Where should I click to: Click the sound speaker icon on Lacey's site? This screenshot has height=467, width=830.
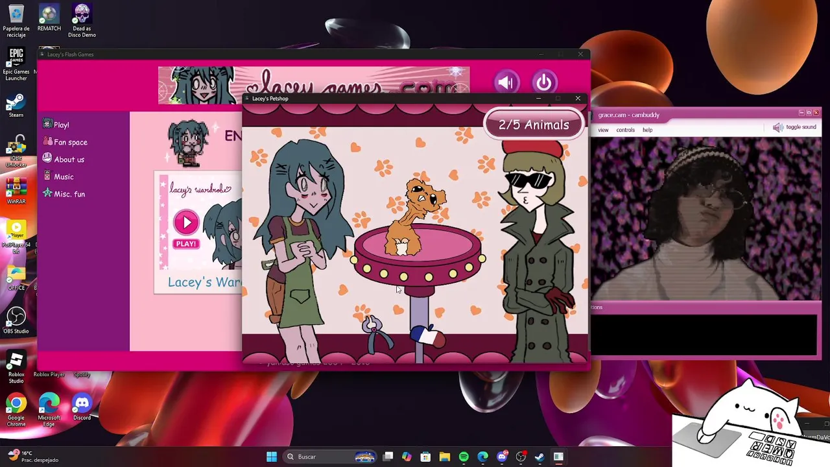pos(506,82)
